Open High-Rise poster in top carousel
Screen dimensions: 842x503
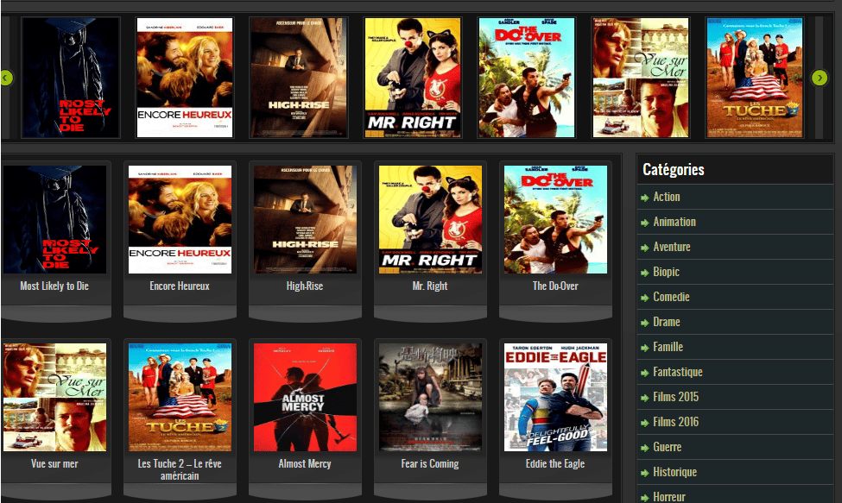pos(298,78)
